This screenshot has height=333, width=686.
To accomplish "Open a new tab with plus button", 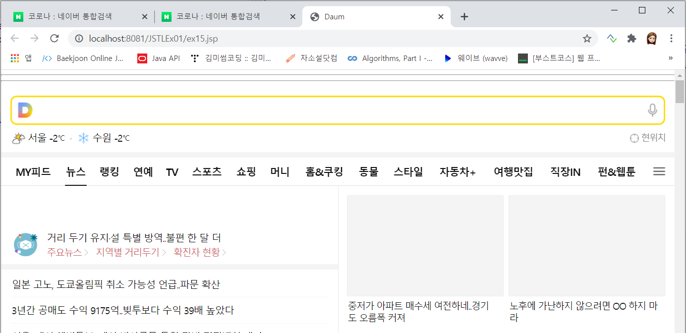I will tap(464, 17).
